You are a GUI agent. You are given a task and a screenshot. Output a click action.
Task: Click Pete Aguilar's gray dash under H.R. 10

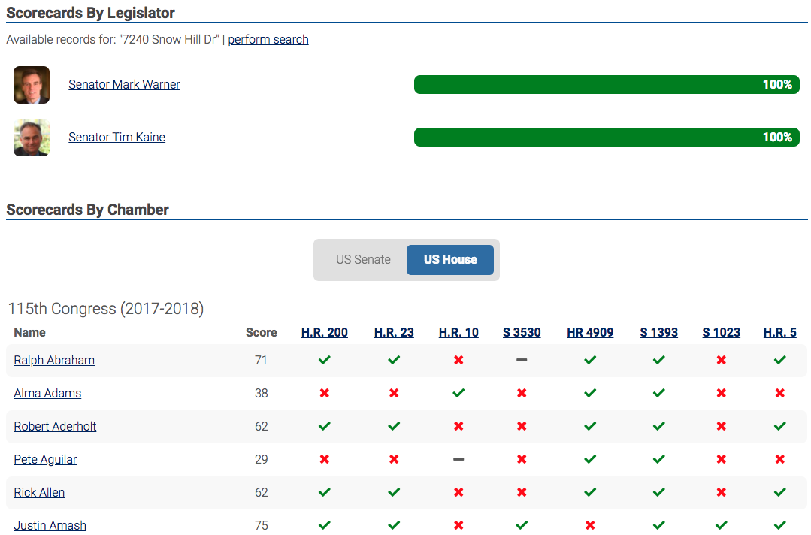(458, 459)
